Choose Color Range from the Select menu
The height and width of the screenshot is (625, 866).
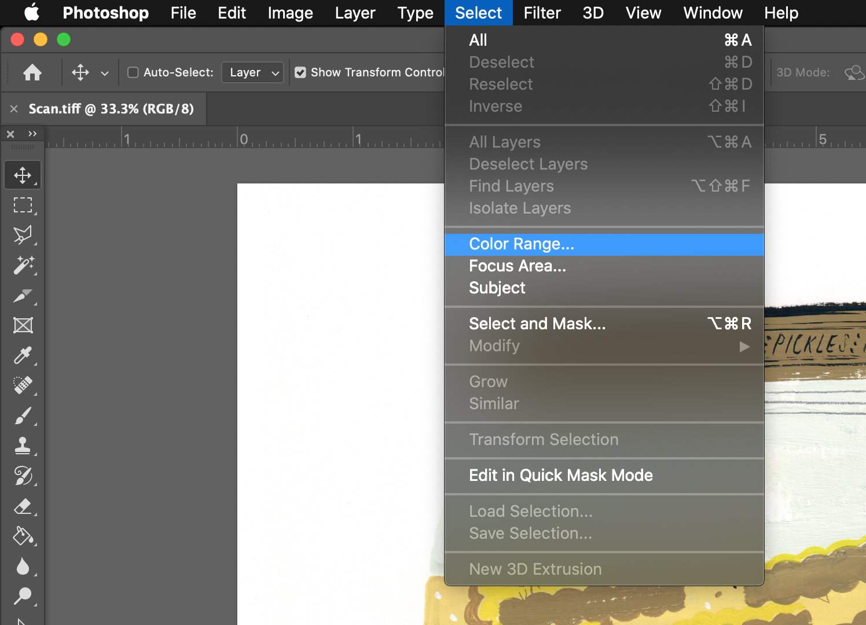[x=604, y=244]
